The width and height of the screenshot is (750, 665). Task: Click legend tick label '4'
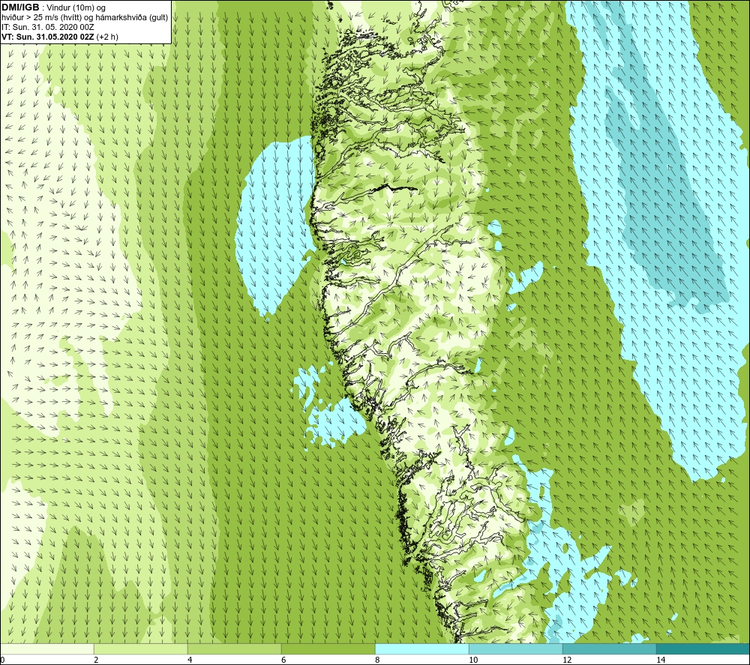click(190, 660)
